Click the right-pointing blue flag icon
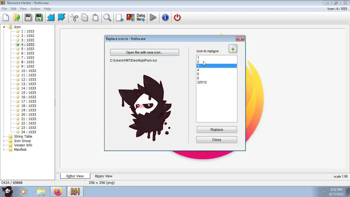Viewport: 350px width, 197px height. coord(62,18)
